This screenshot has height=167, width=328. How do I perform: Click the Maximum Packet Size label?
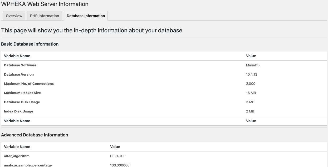(22, 93)
